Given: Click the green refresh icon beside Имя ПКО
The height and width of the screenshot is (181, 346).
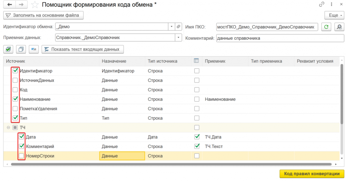Looking at the screenshot, I should pos(326,27).
